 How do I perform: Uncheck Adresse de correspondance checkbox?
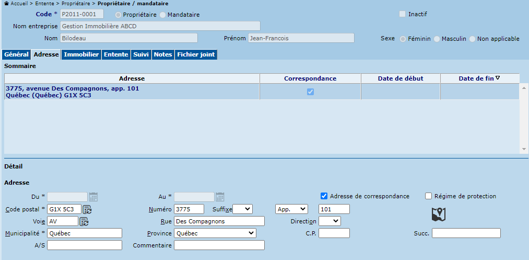[x=324, y=196]
